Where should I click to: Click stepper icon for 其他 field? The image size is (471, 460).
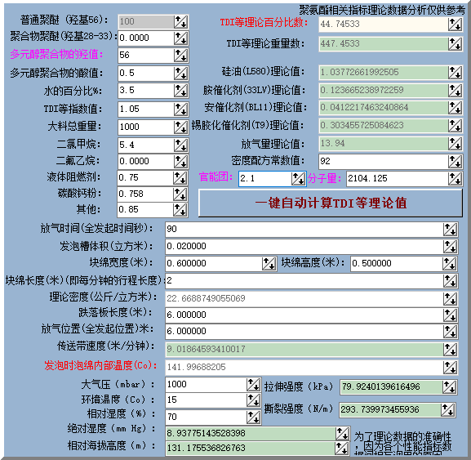[x=180, y=209]
